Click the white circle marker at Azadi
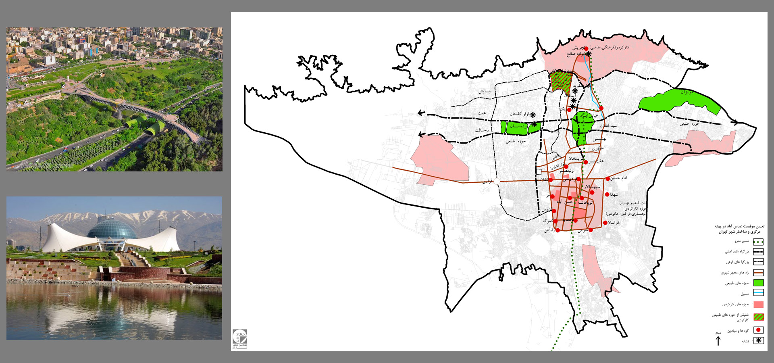This screenshot has height=363, width=774. (497, 182)
